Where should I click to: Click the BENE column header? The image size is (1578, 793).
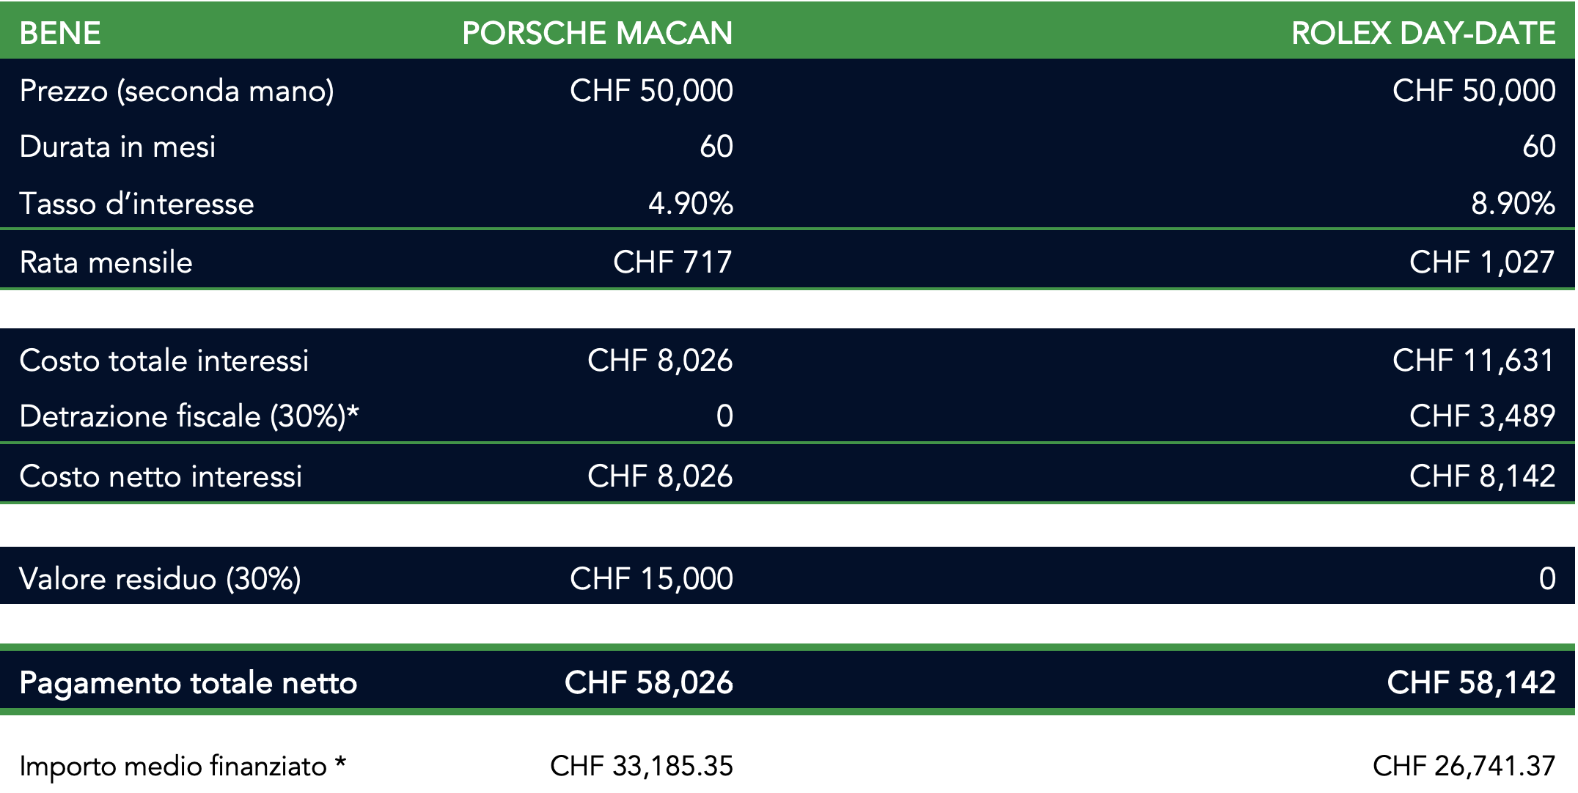click(60, 33)
